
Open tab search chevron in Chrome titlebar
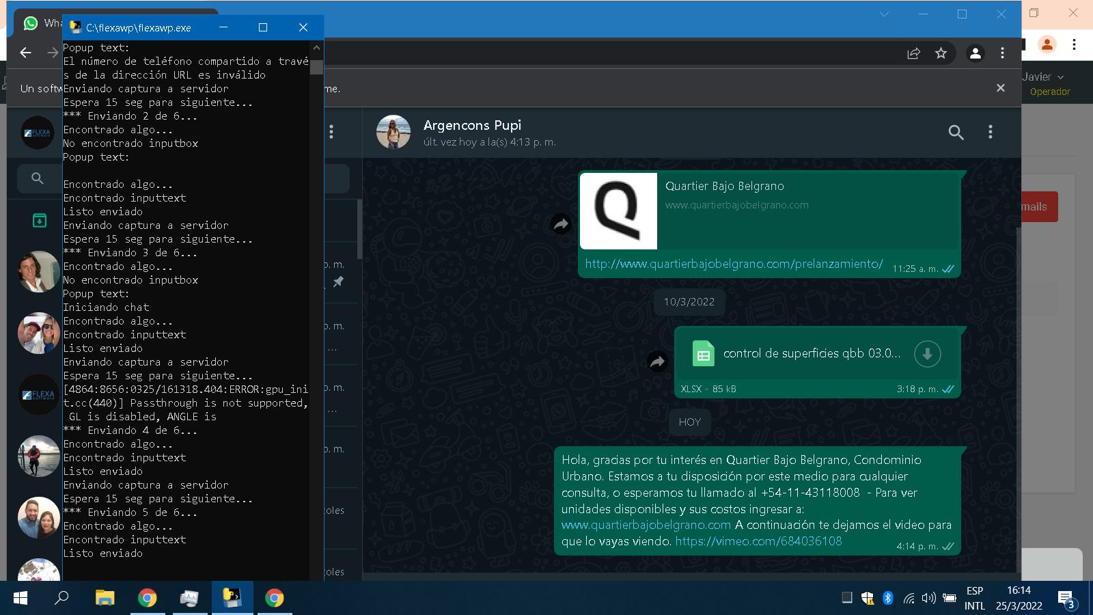pyautogui.click(x=884, y=14)
